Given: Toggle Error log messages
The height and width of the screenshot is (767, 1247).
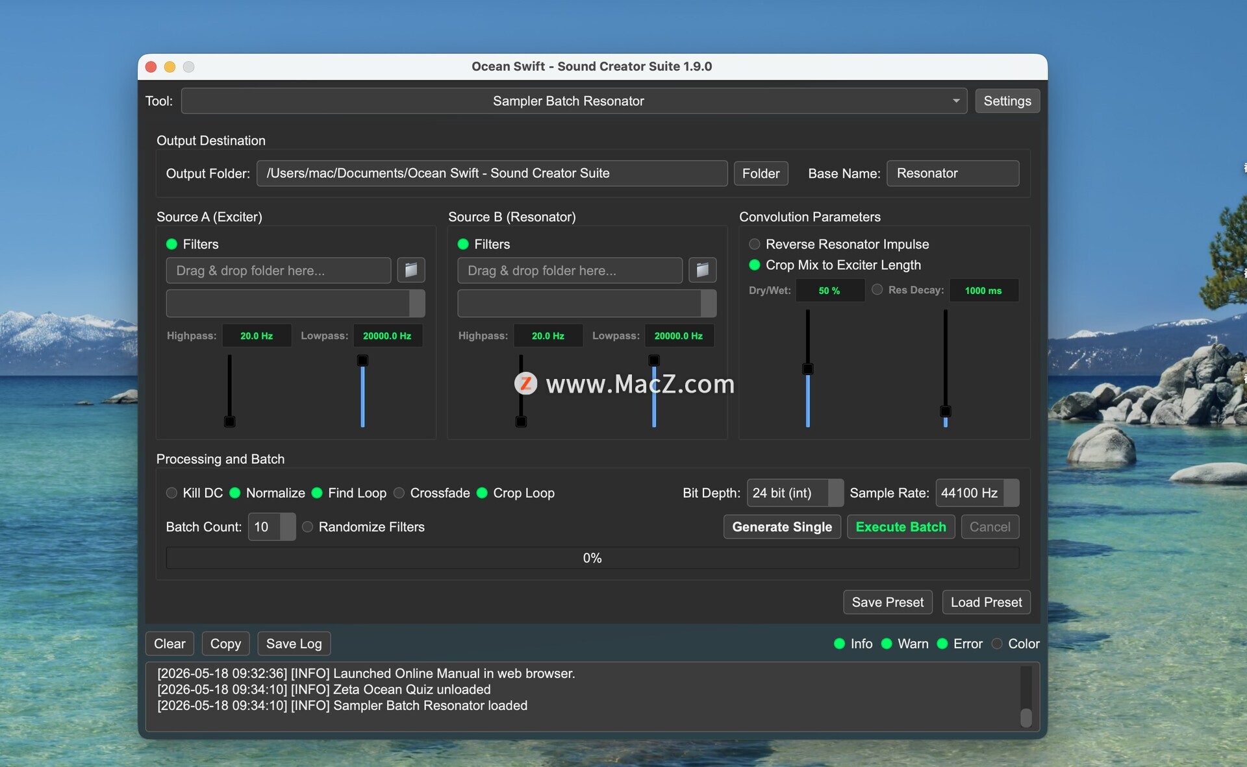Looking at the screenshot, I should (x=942, y=644).
